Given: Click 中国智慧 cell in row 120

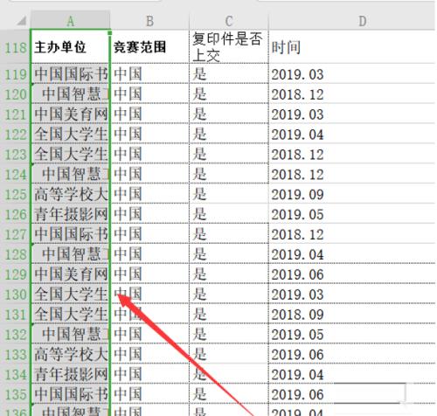Looking at the screenshot, I should pyautogui.click(x=70, y=94).
